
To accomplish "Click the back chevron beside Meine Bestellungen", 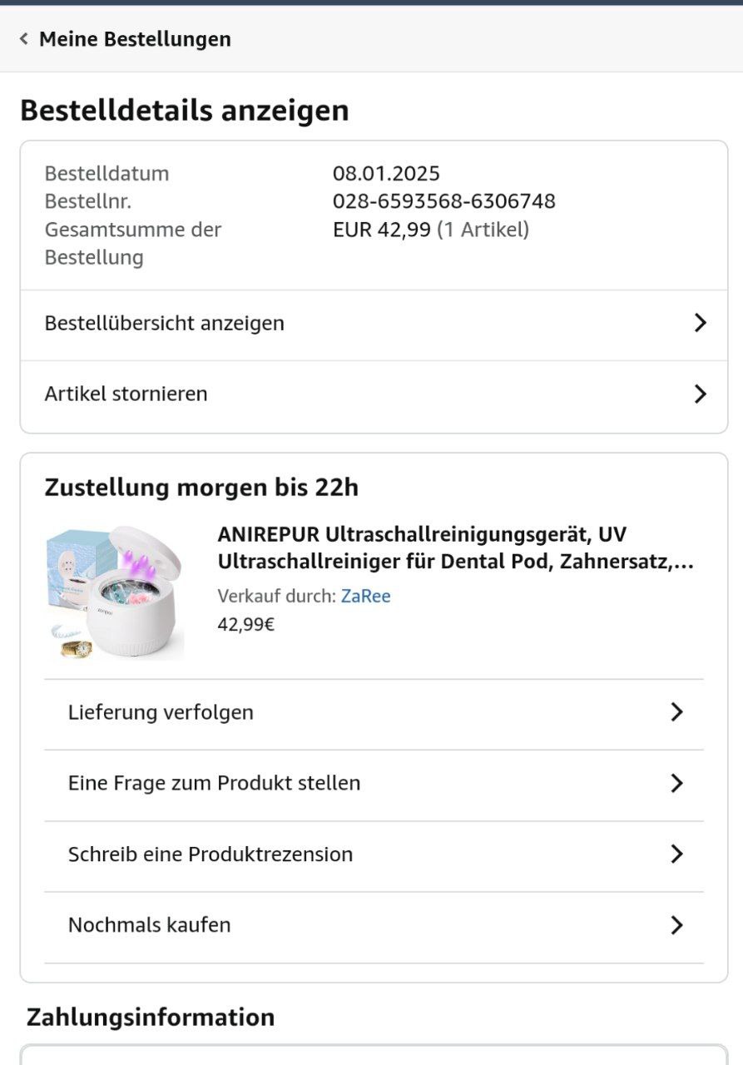I will (24, 39).
